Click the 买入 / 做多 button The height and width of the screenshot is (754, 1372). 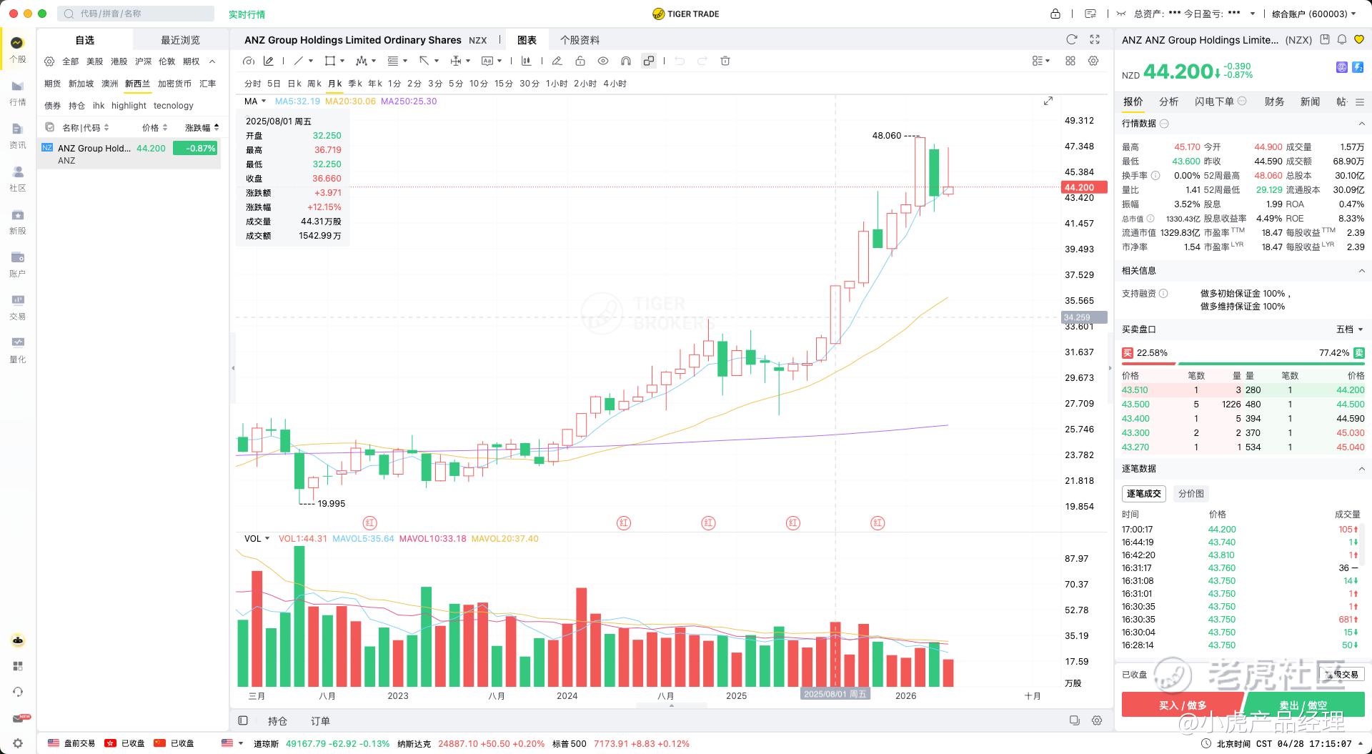1183,705
